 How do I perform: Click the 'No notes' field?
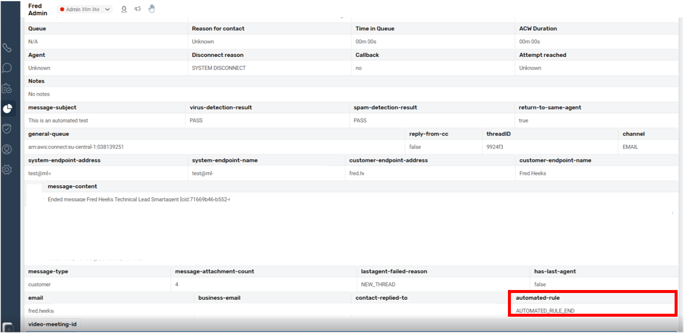click(39, 94)
